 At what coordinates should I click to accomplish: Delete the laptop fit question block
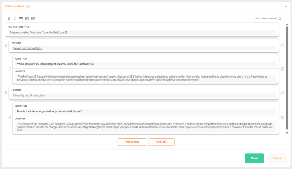[x=282, y=69]
